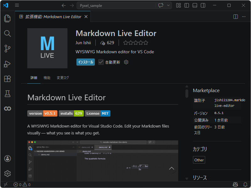Give the extension a star rating
The height and width of the screenshot is (188, 251).
pos(135,42)
